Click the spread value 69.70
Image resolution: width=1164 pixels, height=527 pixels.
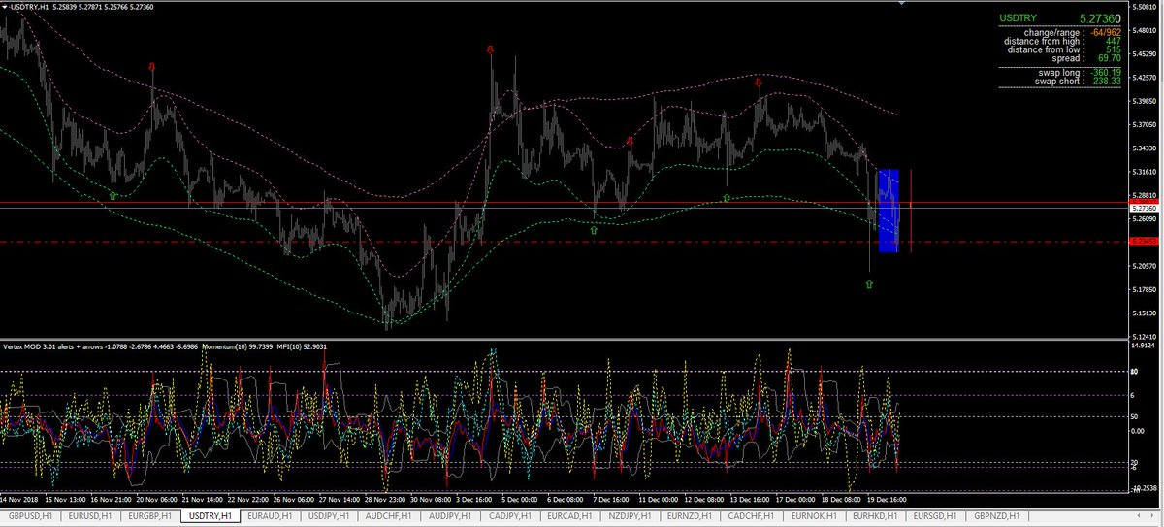tap(1109, 59)
